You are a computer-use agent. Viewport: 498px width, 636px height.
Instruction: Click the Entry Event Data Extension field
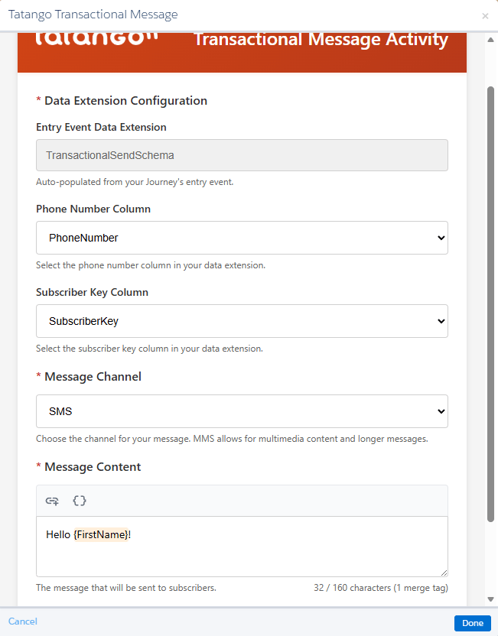[x=242, y=155]
